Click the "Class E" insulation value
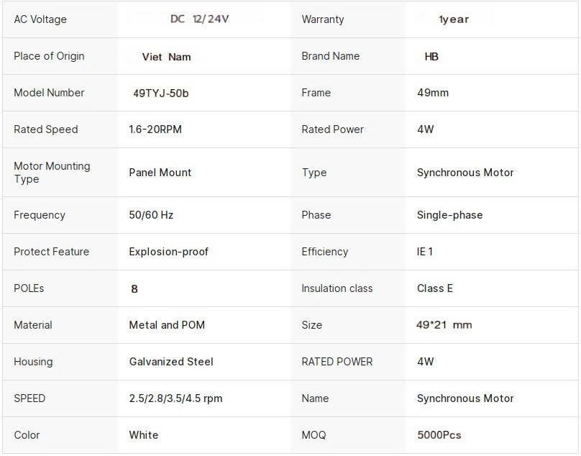Screen dimensions: 581x456 click(435, 288)
